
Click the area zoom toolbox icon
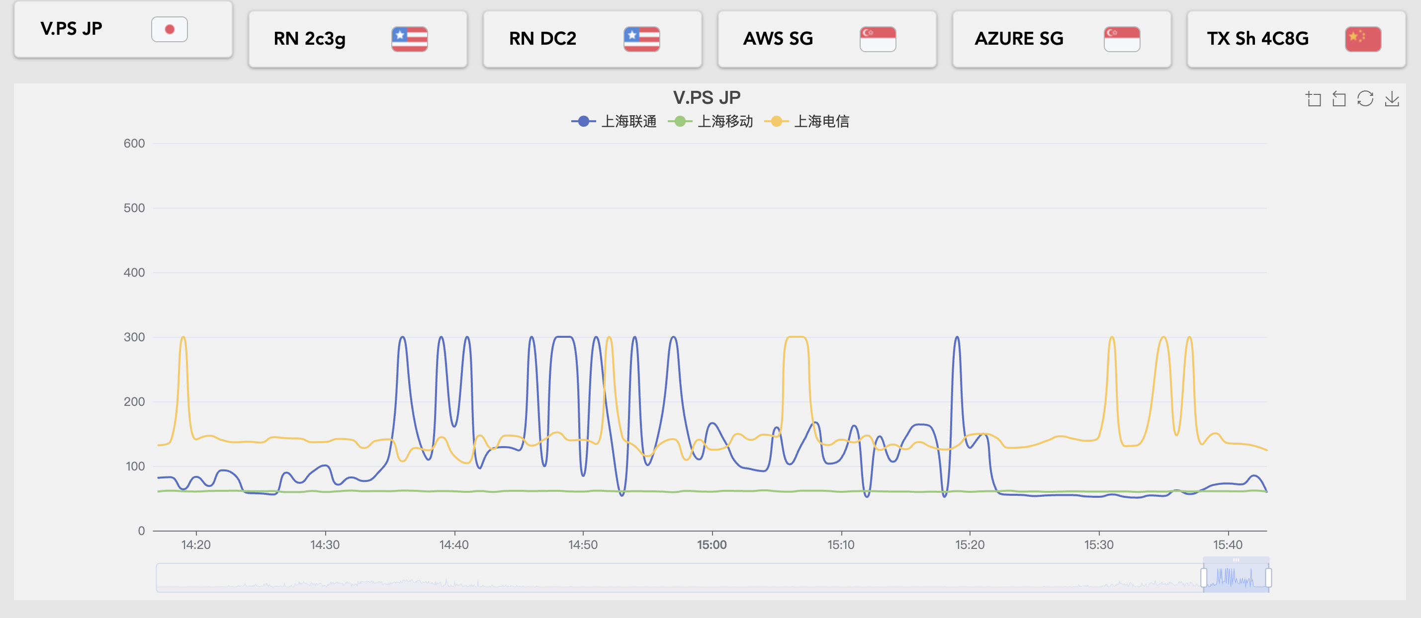pyautogui.click(x=1313, y=99)
